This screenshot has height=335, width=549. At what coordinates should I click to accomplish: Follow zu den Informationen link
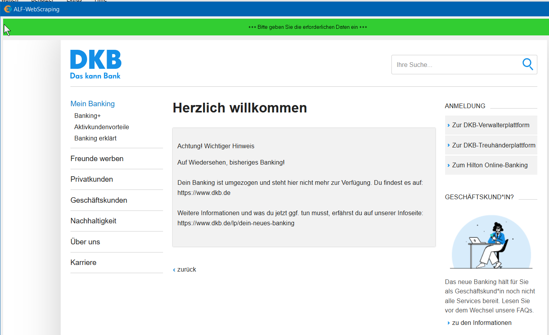(x=479, y=323)
